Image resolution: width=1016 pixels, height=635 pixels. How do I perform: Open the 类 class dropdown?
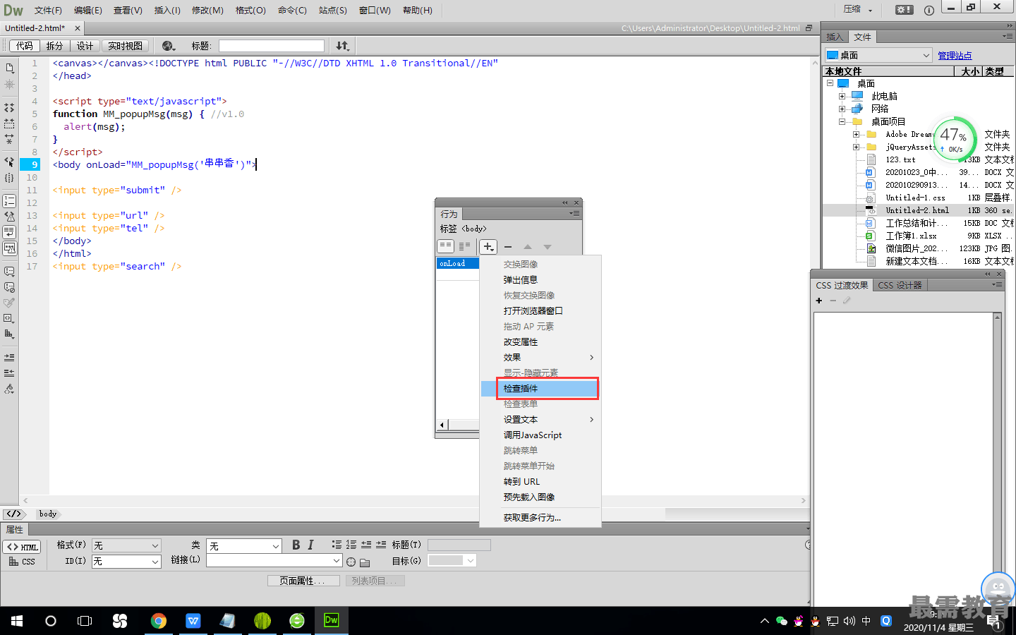point(244,545)
